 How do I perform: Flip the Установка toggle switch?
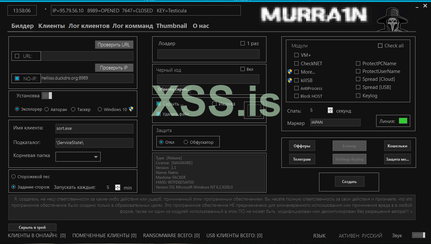coord(47,96)
